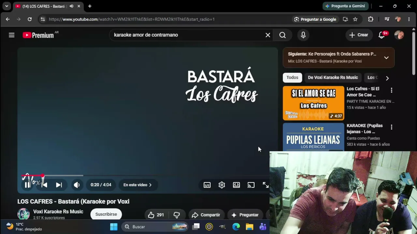This screenshot has width=417, height=234.
Task: Open 'Si El Amor Se Cae' thumbnail
Action: pyautogui.click(x=313, y=103)
